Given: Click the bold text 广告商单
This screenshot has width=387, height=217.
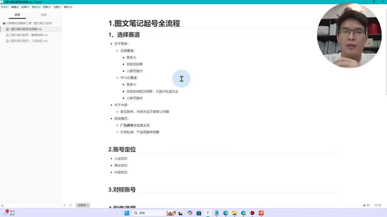Looking at the screenshot, I should click(x=127, y=125).
